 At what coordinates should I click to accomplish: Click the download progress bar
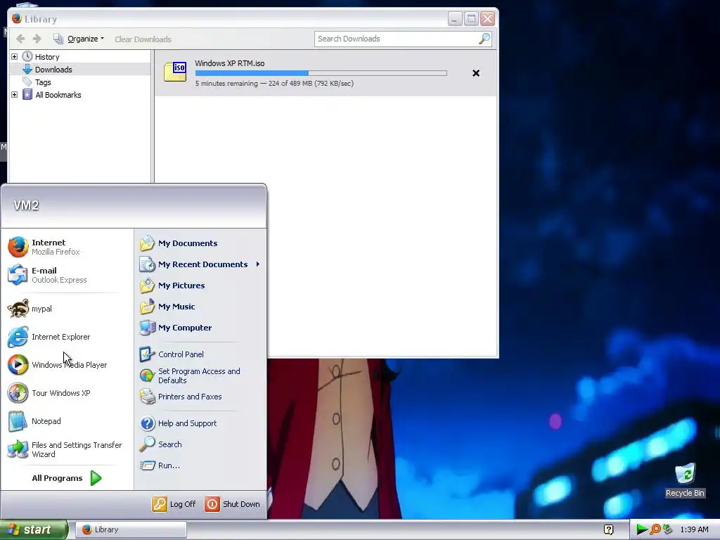[x=321, y=73]
